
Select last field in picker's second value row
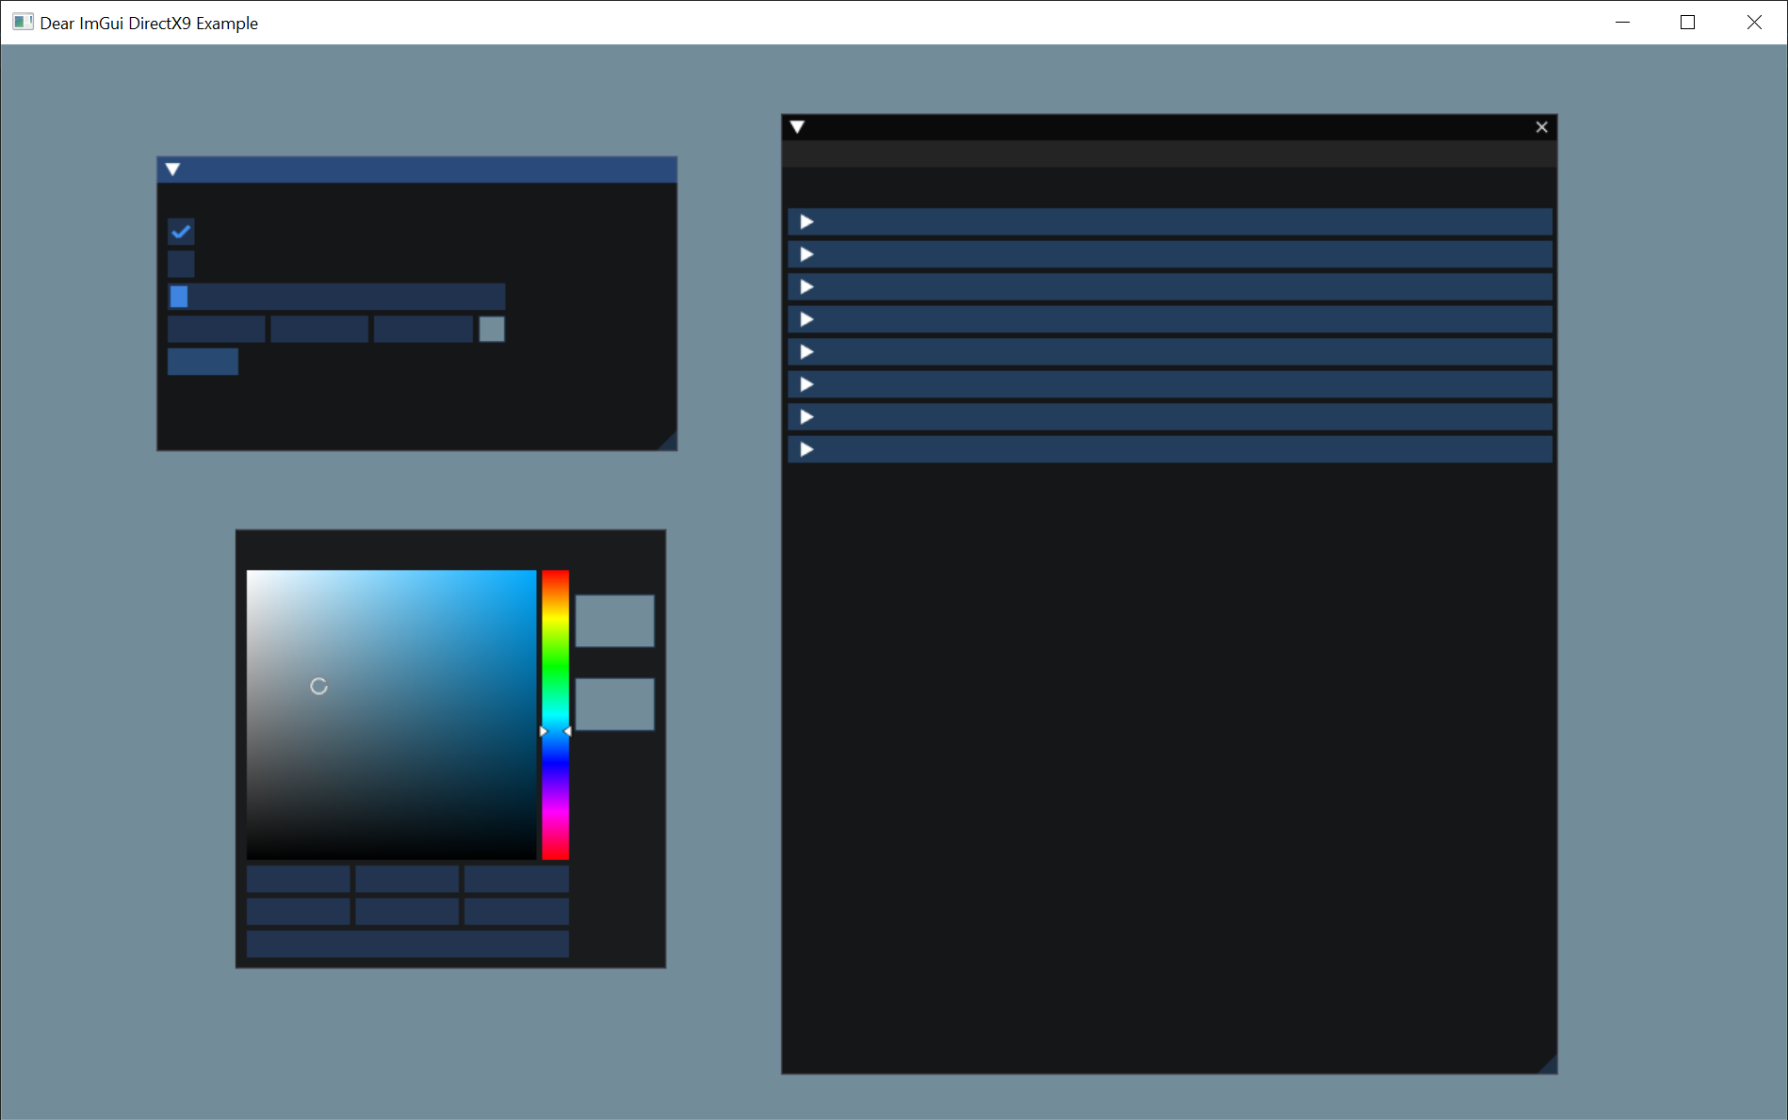(516, 911)
